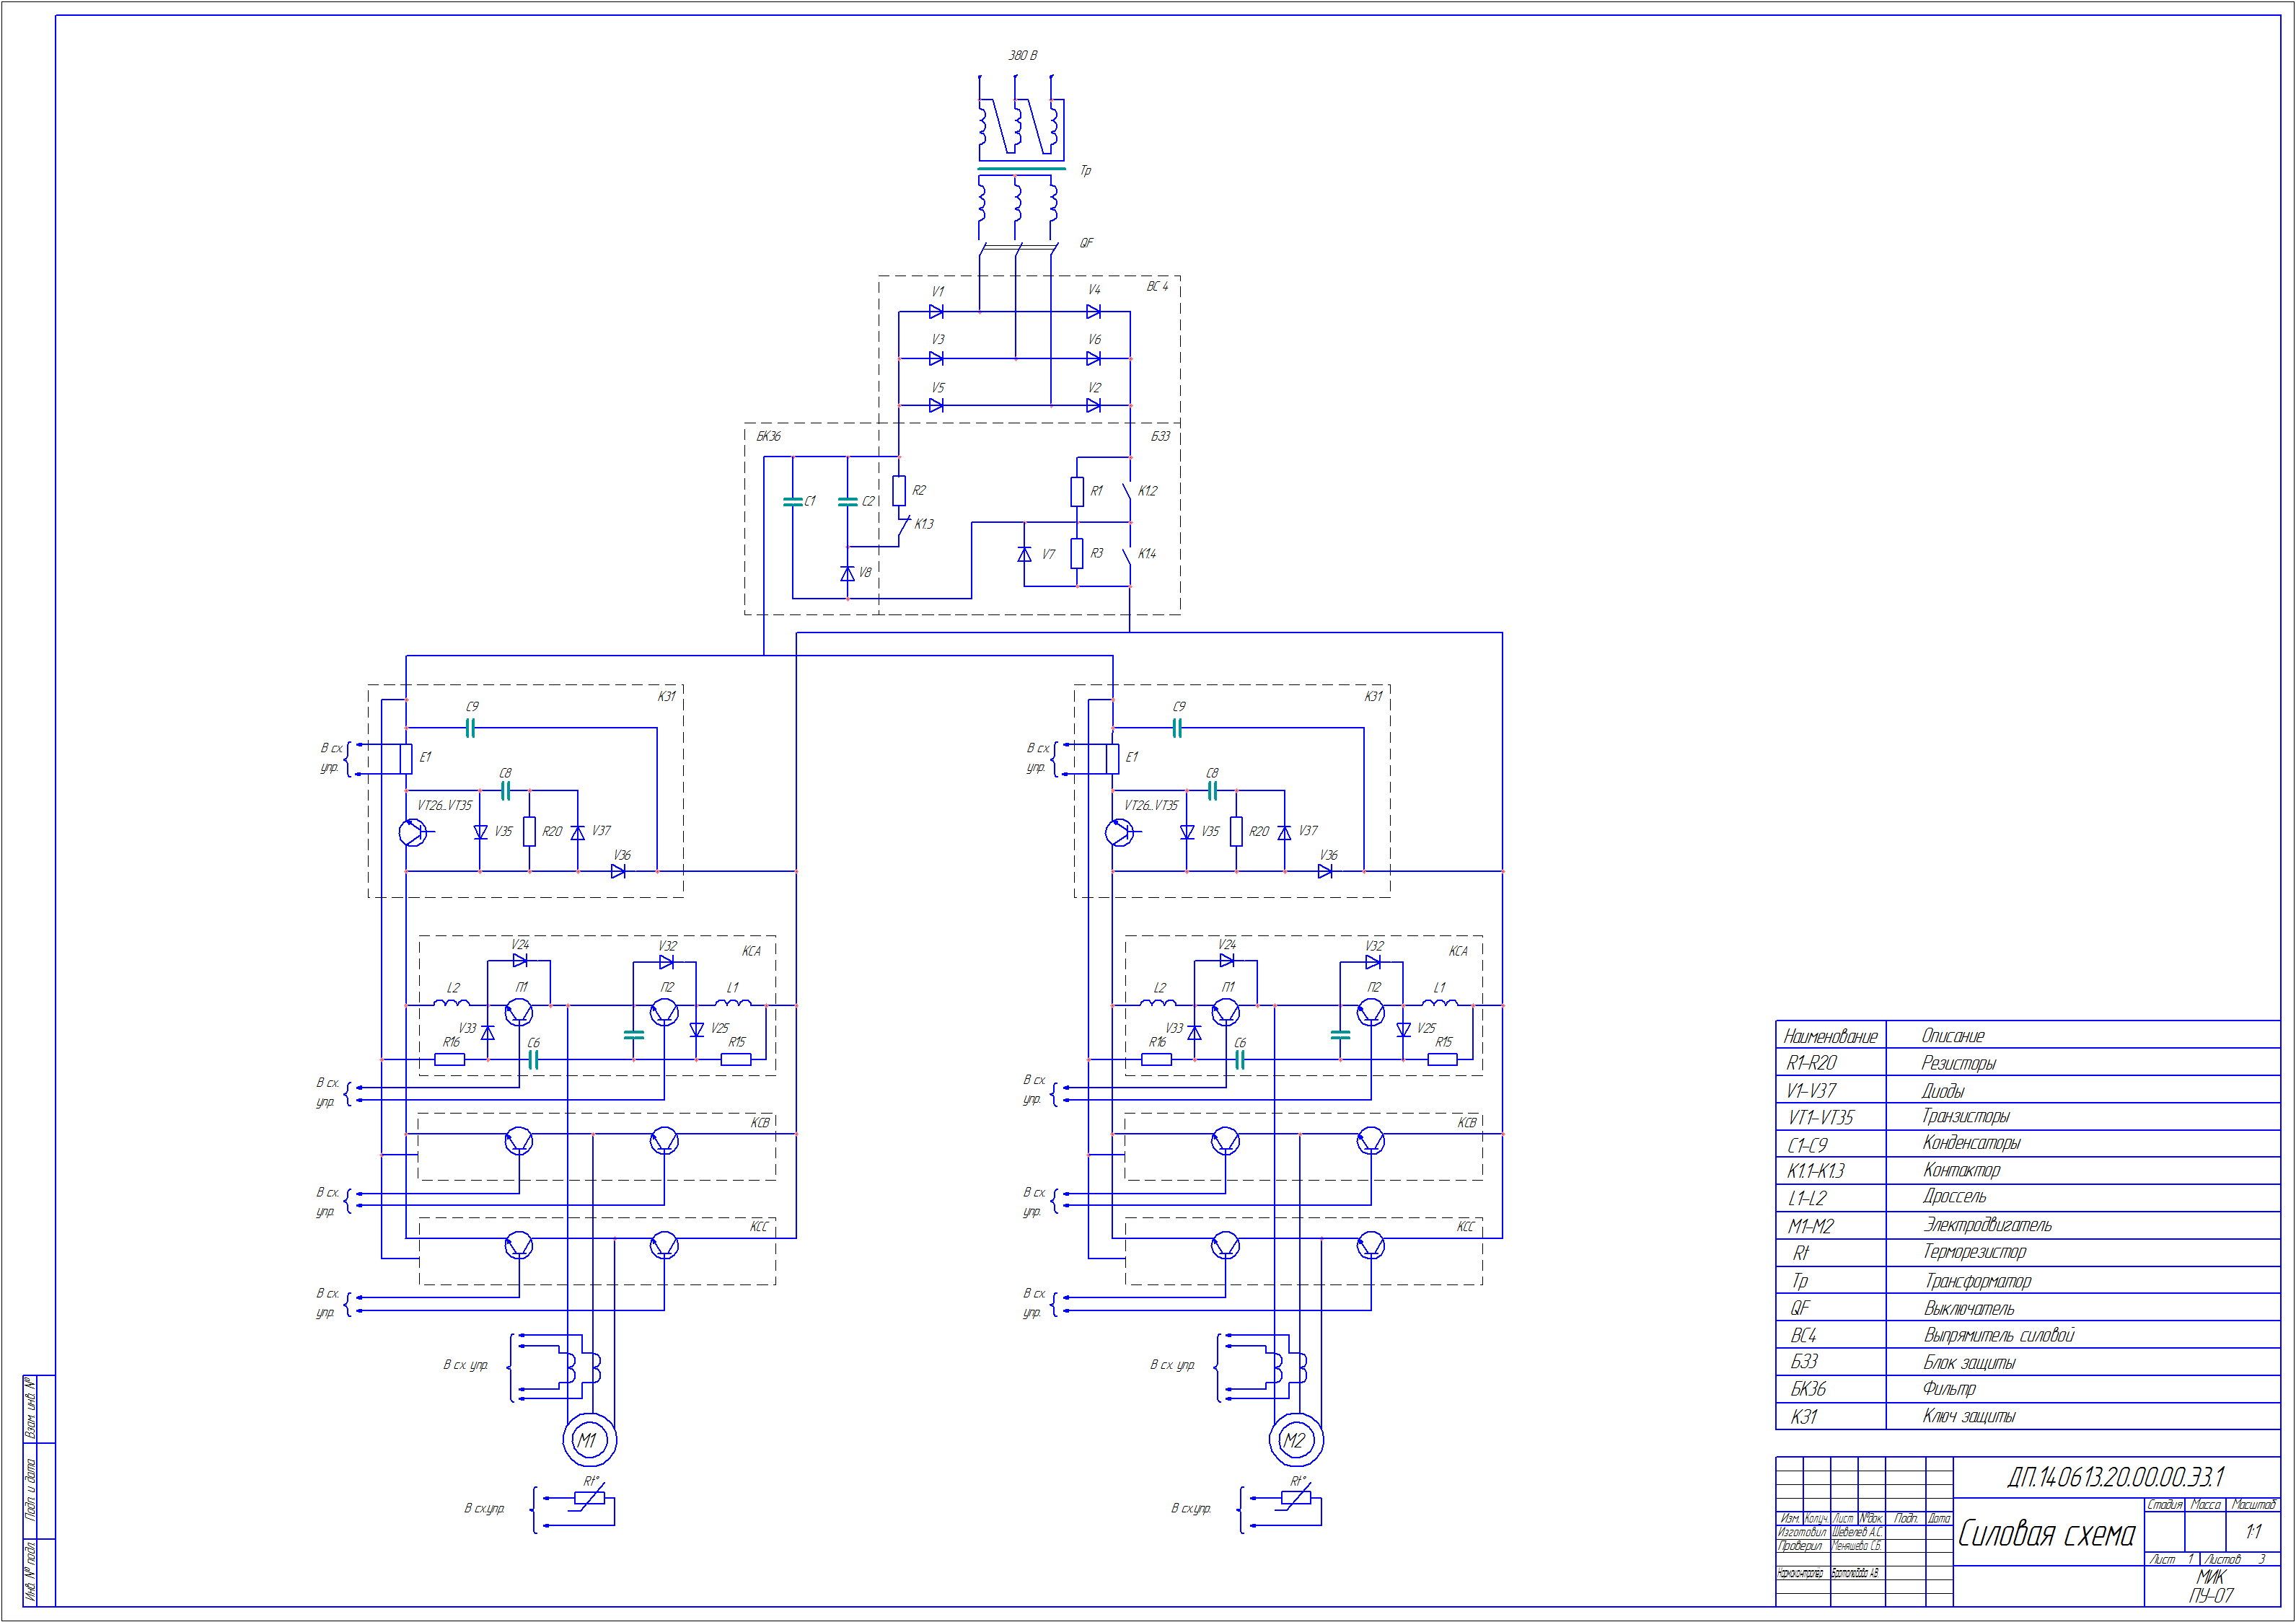Click the drawing number ДП.140613.20.00.00.Э3.1

[x=2115, y=1477]
